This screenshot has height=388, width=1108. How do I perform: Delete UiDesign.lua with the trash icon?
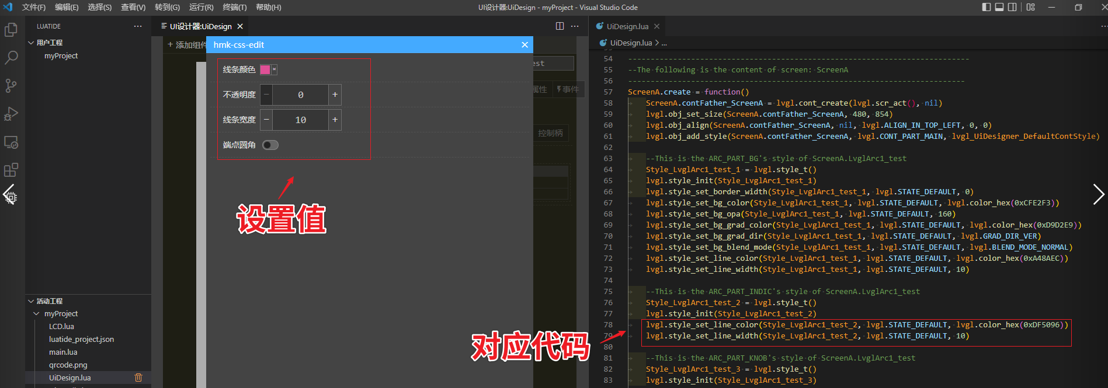pyautogui.click(x=138, y=377)
